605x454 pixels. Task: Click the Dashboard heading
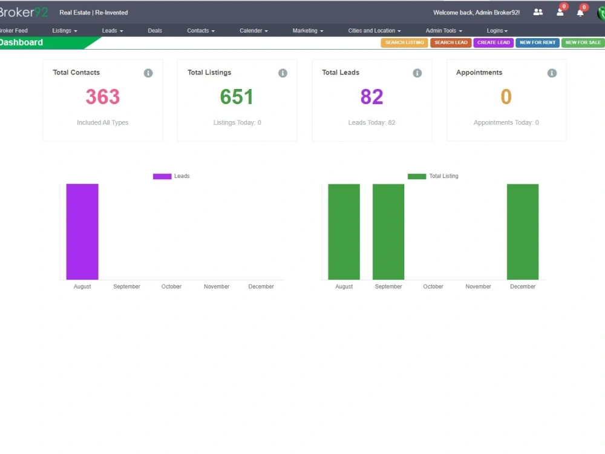coord(21,42)
